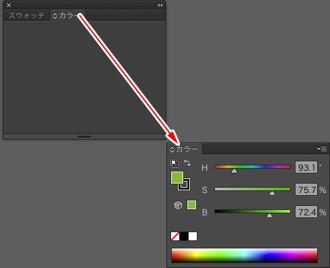The image size is (330, 268).
Task: Click the web-safe color cube icon
Action: (178, 205)
